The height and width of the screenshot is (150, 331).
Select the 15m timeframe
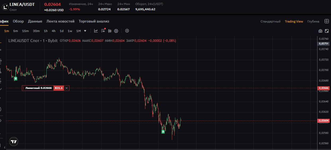25,31
